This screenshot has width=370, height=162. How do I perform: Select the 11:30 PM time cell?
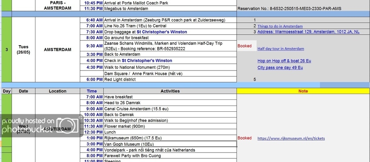[91, 9]
